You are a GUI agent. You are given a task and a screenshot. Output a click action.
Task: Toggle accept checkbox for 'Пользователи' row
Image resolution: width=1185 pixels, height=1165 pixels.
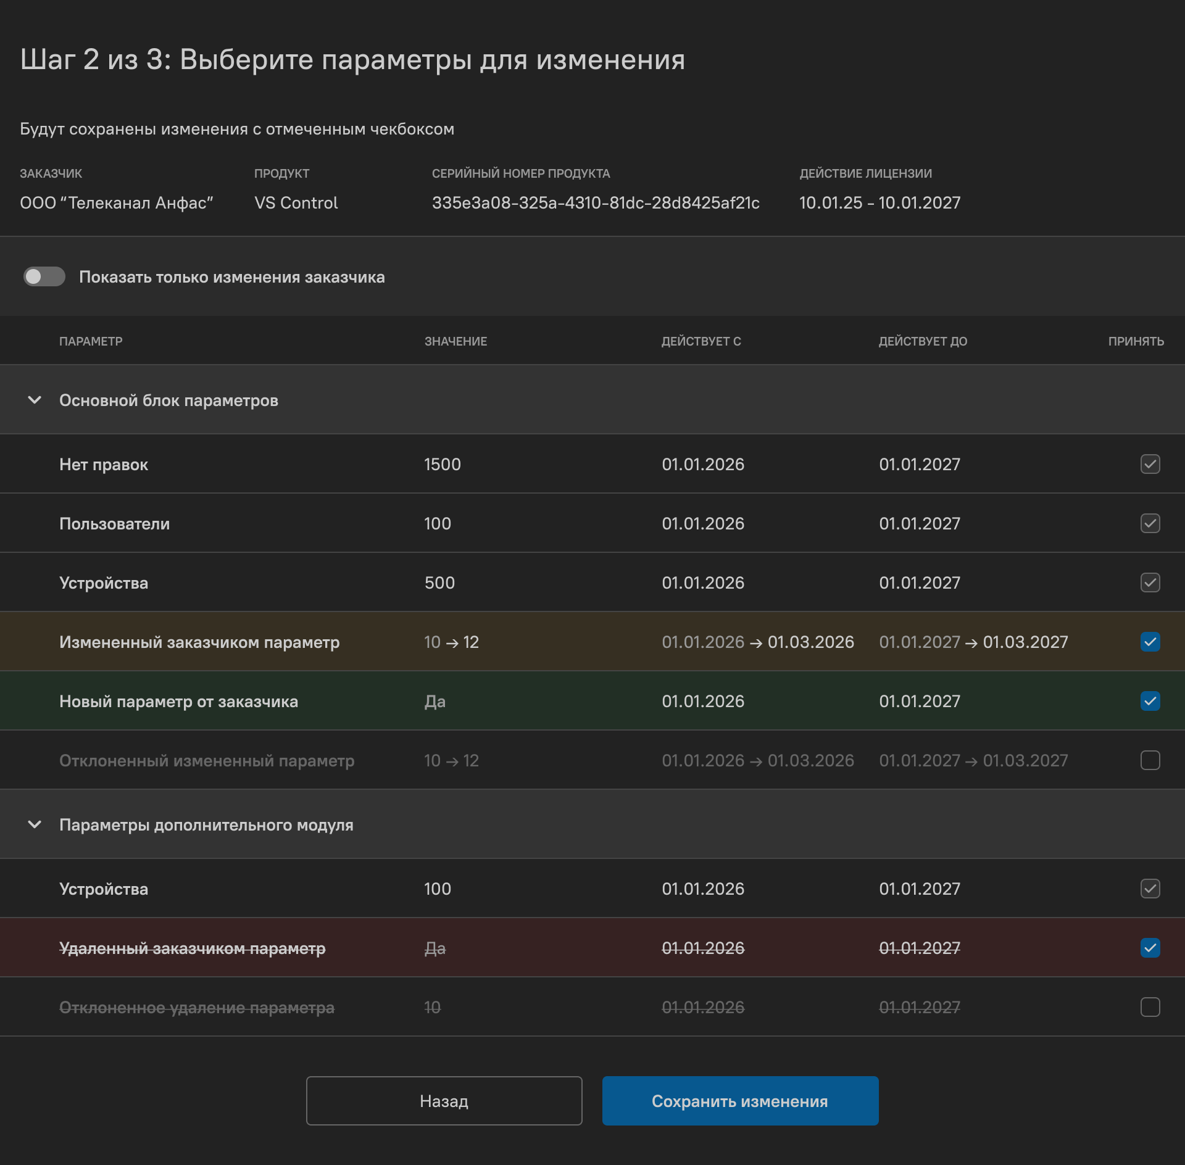1150,523
